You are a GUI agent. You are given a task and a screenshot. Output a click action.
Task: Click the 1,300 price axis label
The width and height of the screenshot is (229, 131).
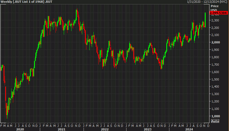tap(215, 94)
